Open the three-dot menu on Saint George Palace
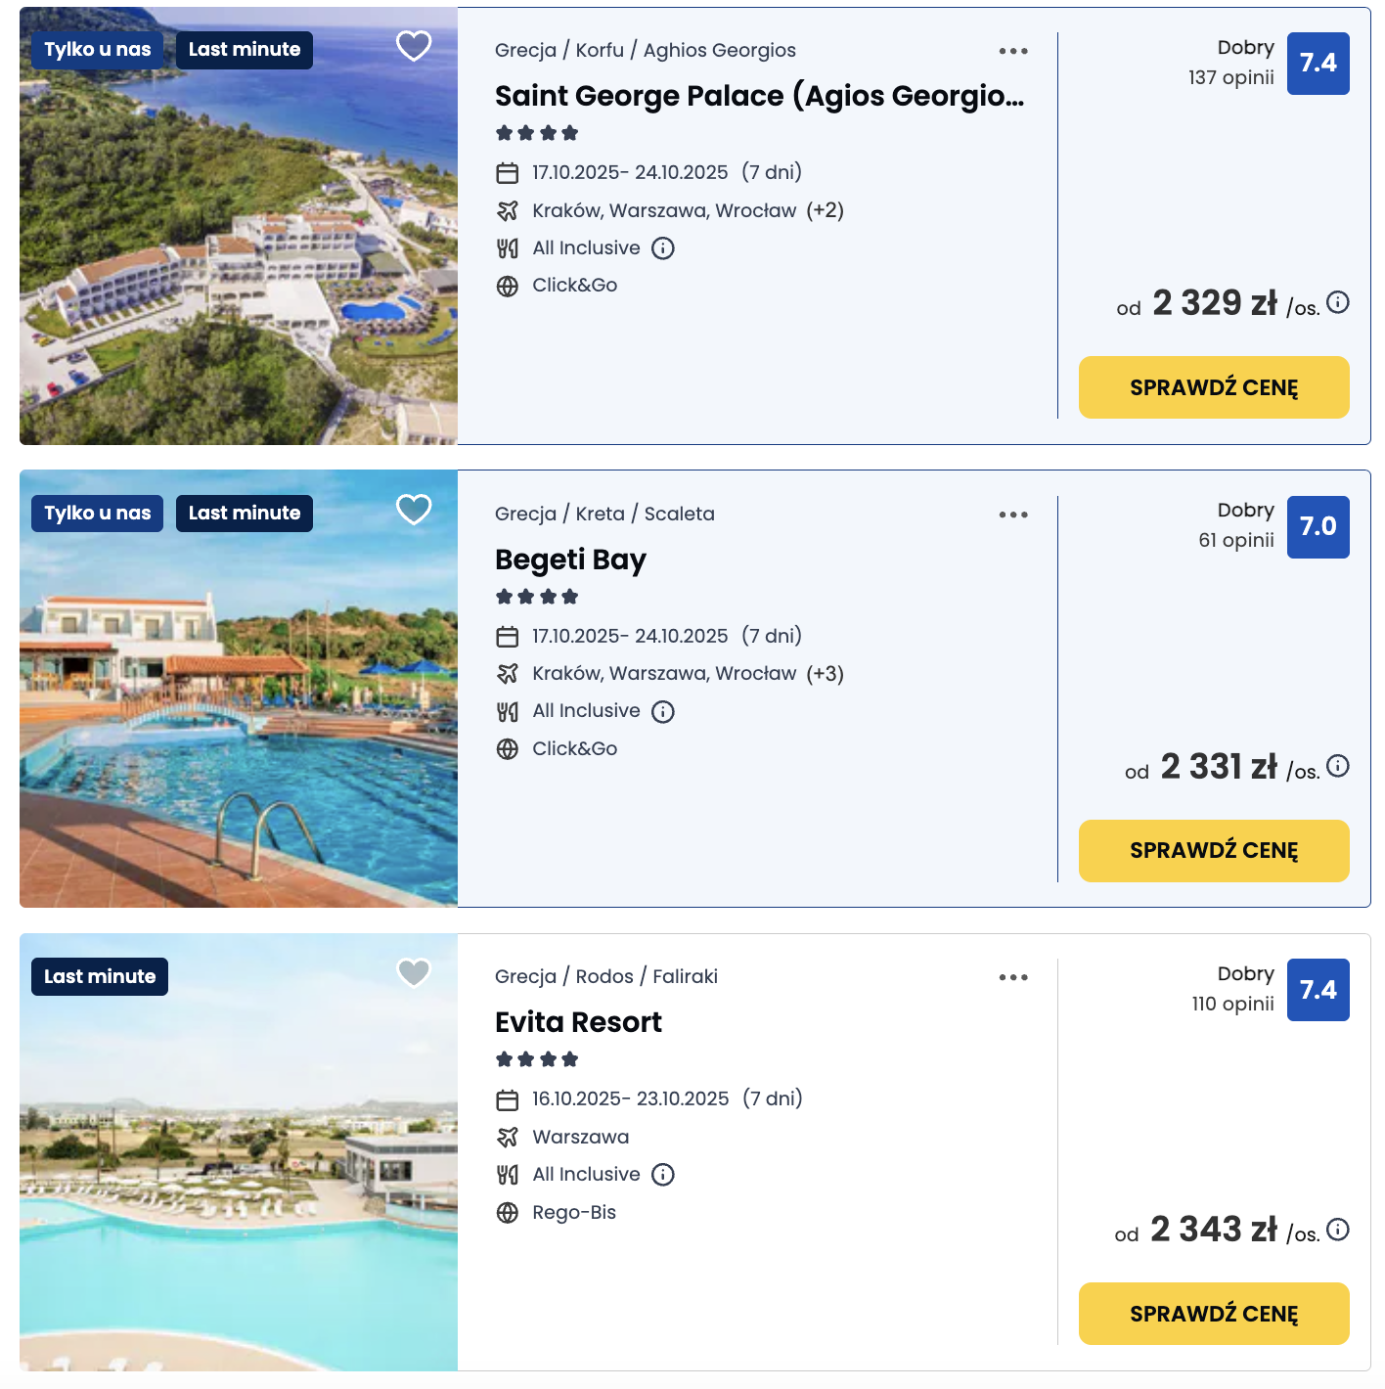This screenshot has width=1385, height=1389. point(1012,50)
